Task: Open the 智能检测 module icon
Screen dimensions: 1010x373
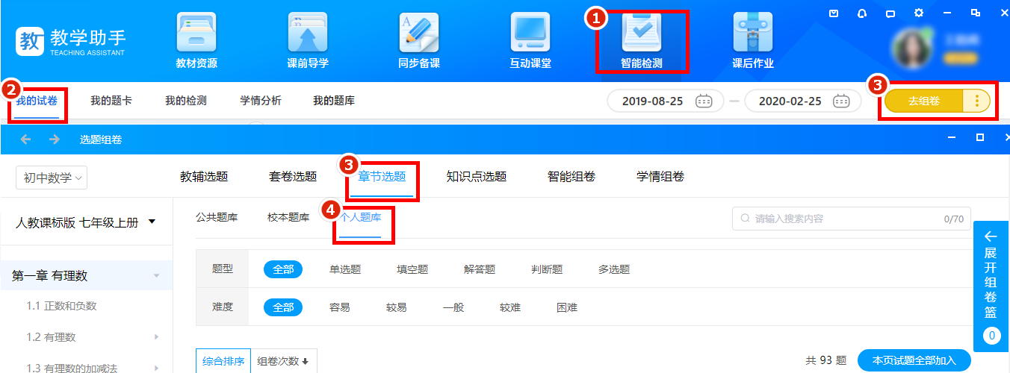Action: 642,34
